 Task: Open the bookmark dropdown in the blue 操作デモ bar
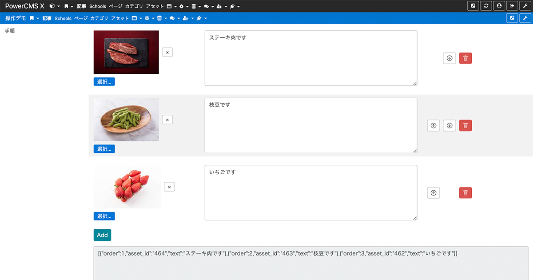click(x=34, y=18)
